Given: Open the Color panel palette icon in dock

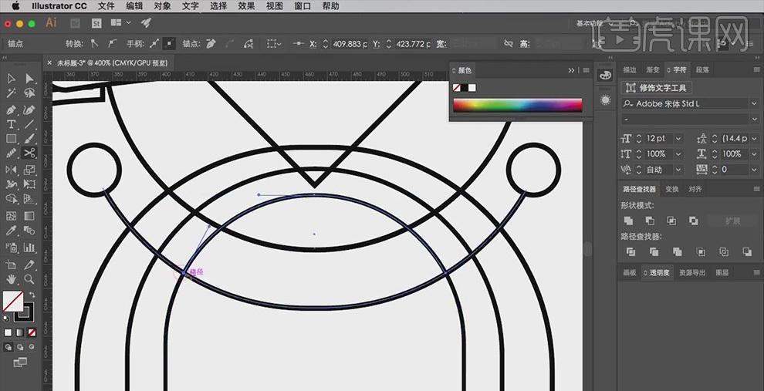Looking at the screenshot, I should point(605,76).
